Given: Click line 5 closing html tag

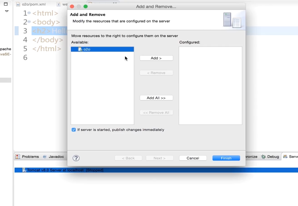Looking at the screenshot, I should (47, 49).
